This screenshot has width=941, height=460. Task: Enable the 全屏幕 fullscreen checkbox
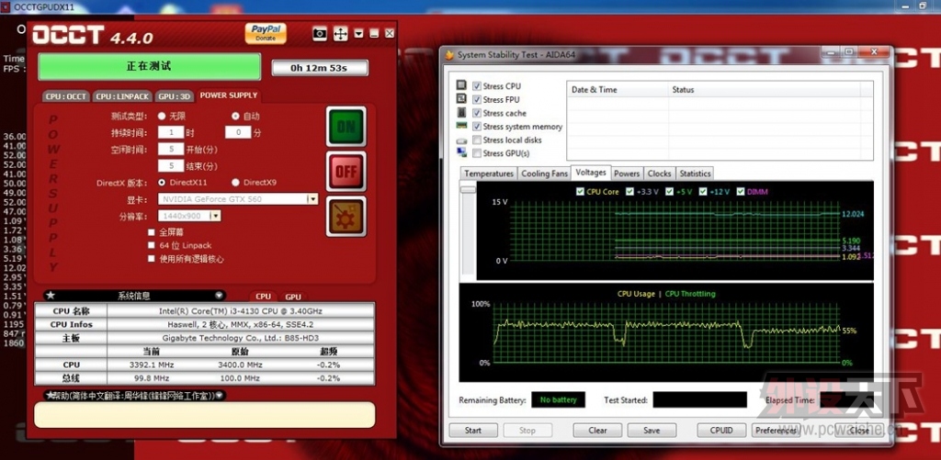(152, 232)
